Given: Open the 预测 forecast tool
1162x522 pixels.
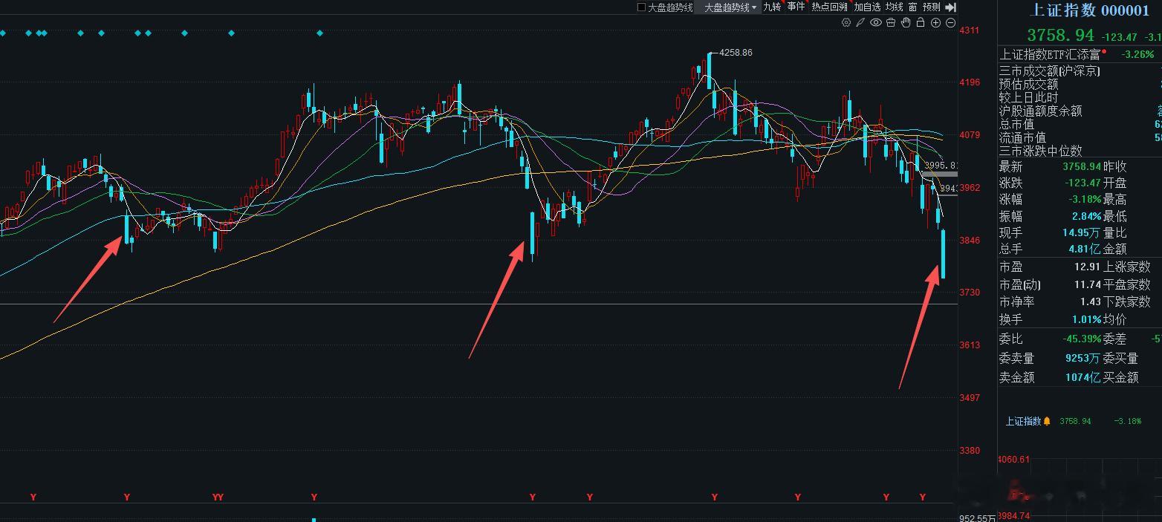Looking at the screenshot, I should pos(931,7).
